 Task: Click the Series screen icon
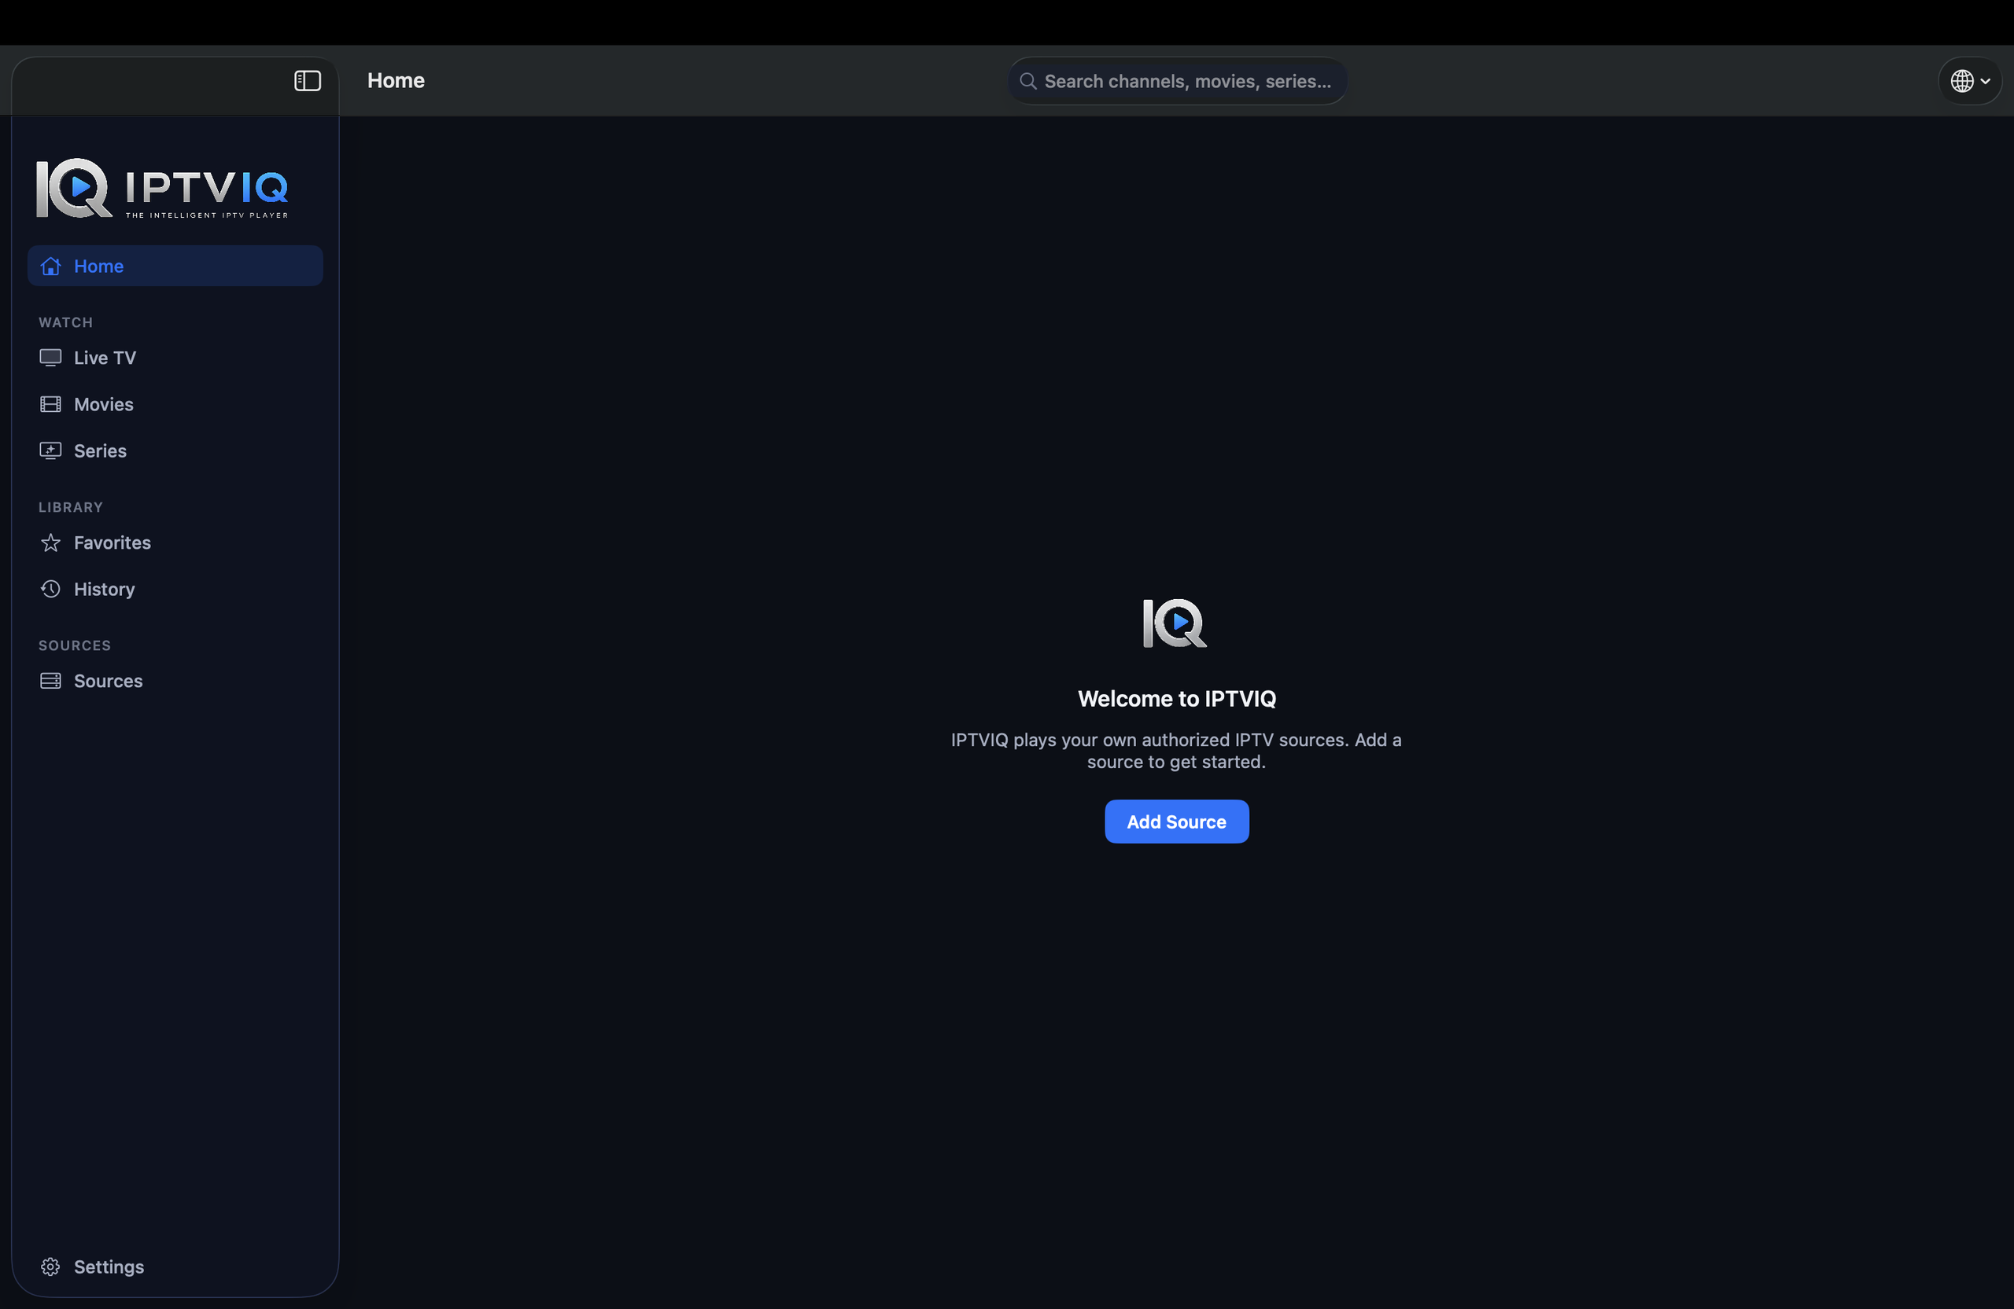click(x=51, y=450)
